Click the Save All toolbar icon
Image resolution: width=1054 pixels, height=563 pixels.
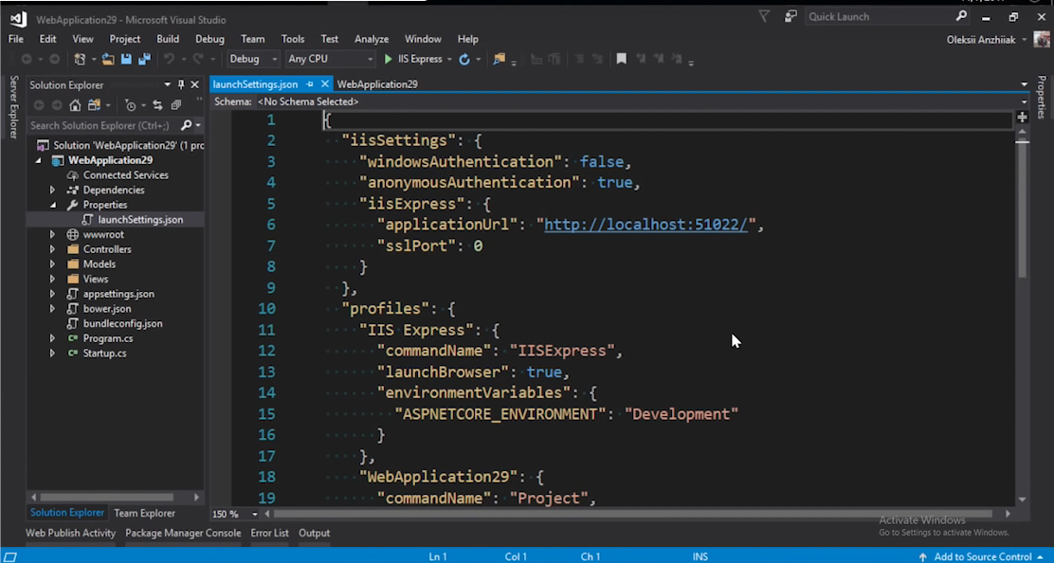(x=144, y=59)
